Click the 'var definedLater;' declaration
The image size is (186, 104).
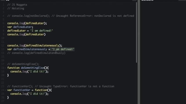point(20,27)
